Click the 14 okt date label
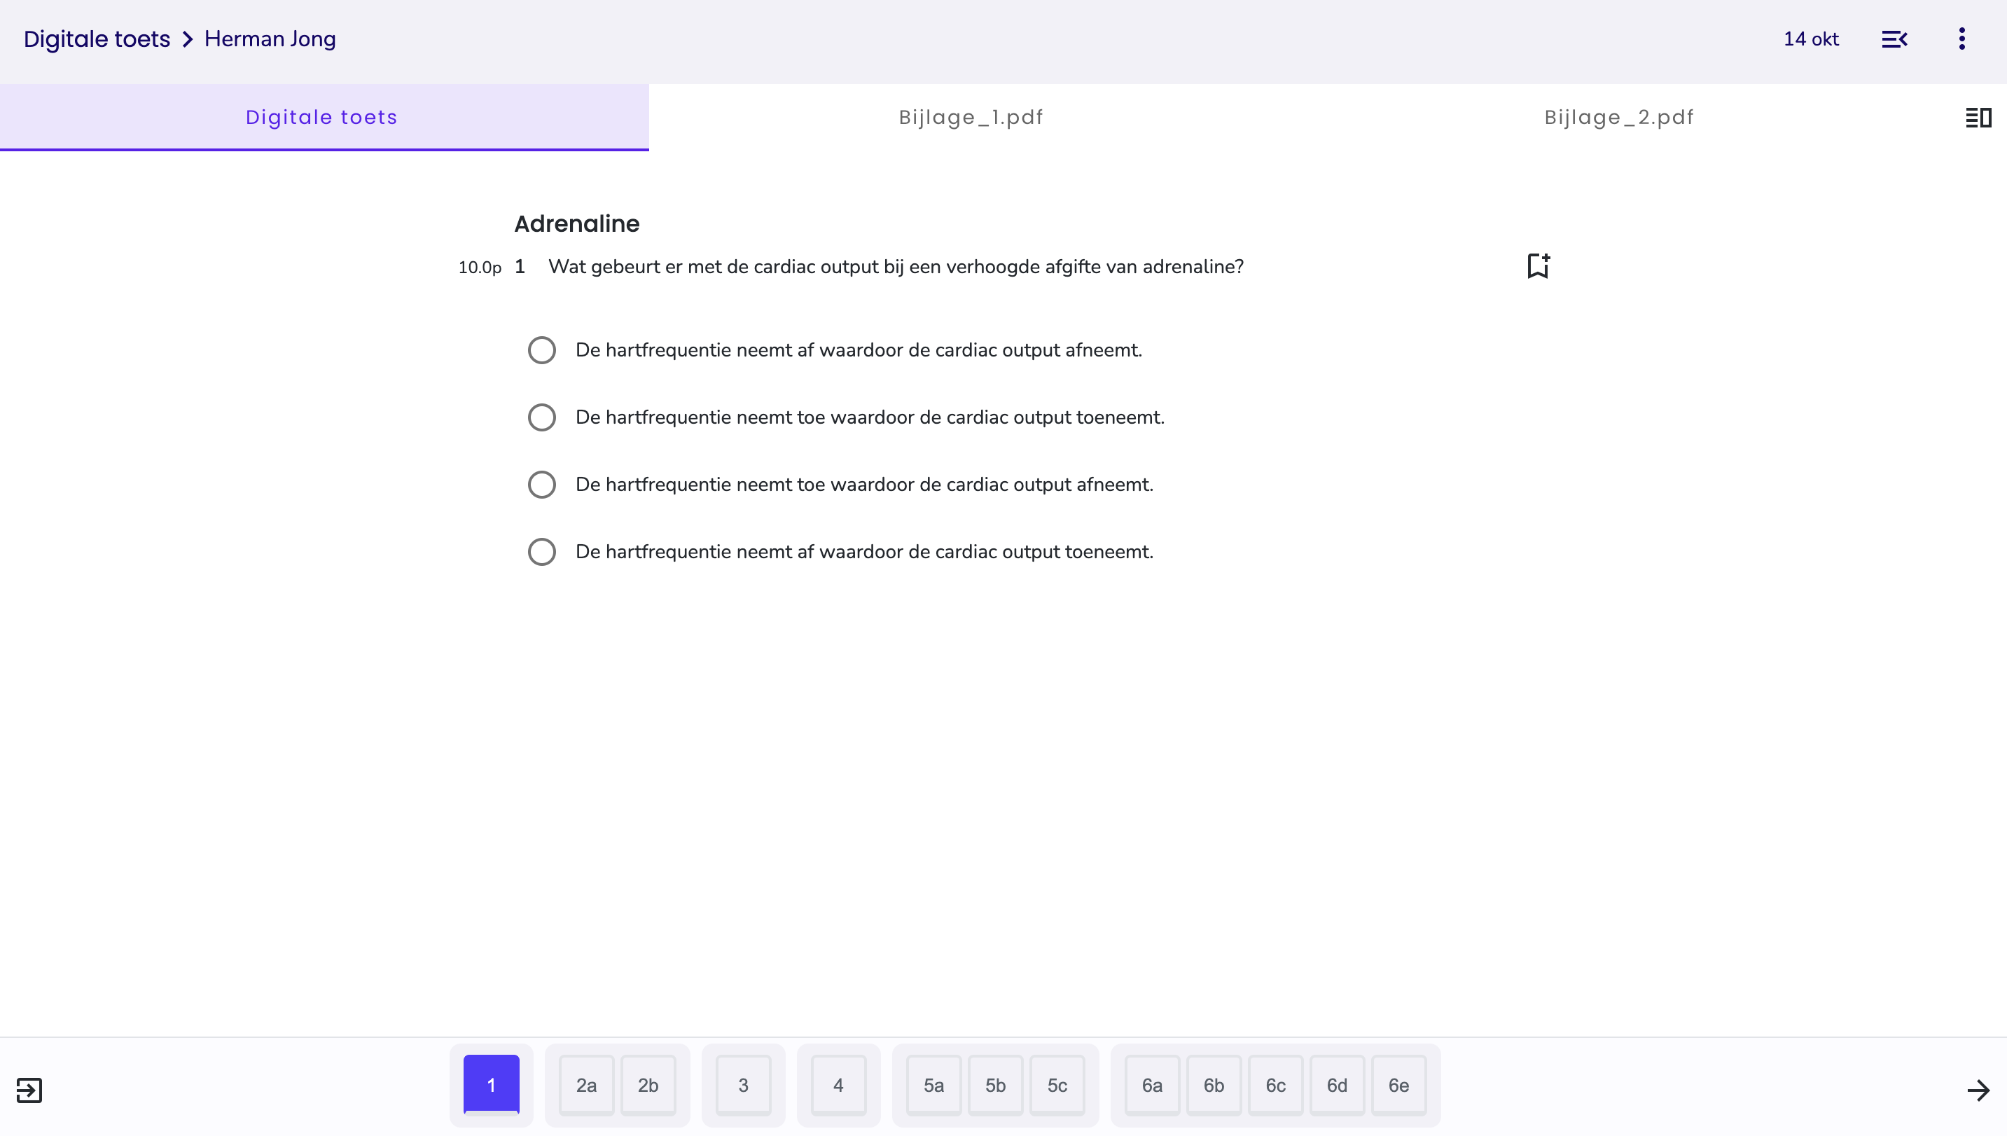Screen dimensions: 2007x1136 point(1810,39)
